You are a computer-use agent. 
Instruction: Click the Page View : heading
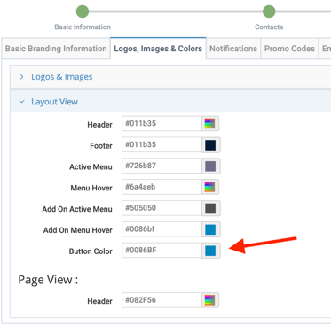(48, 280)
